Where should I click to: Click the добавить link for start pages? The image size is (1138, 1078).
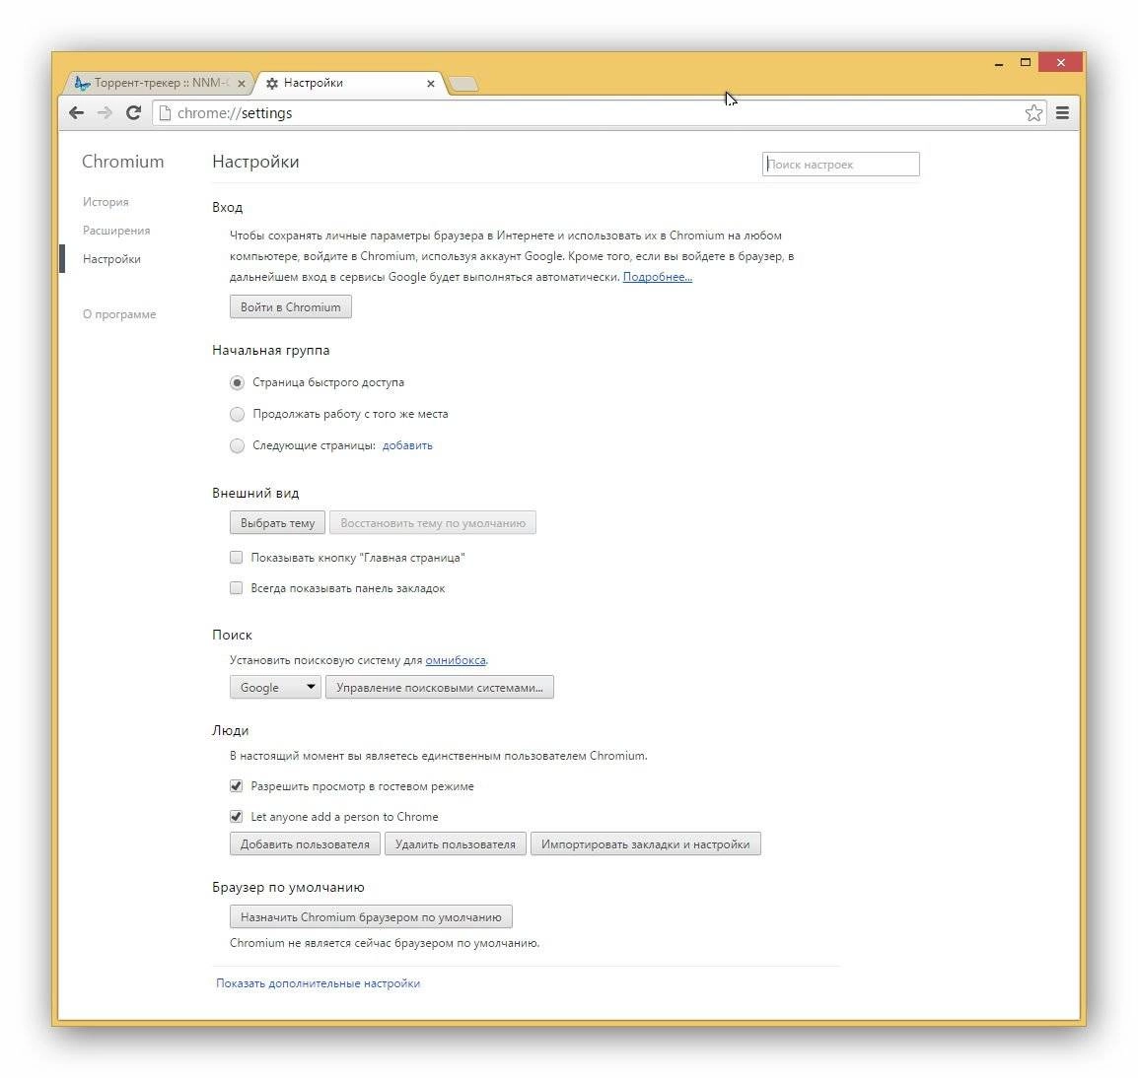[407, 445]
